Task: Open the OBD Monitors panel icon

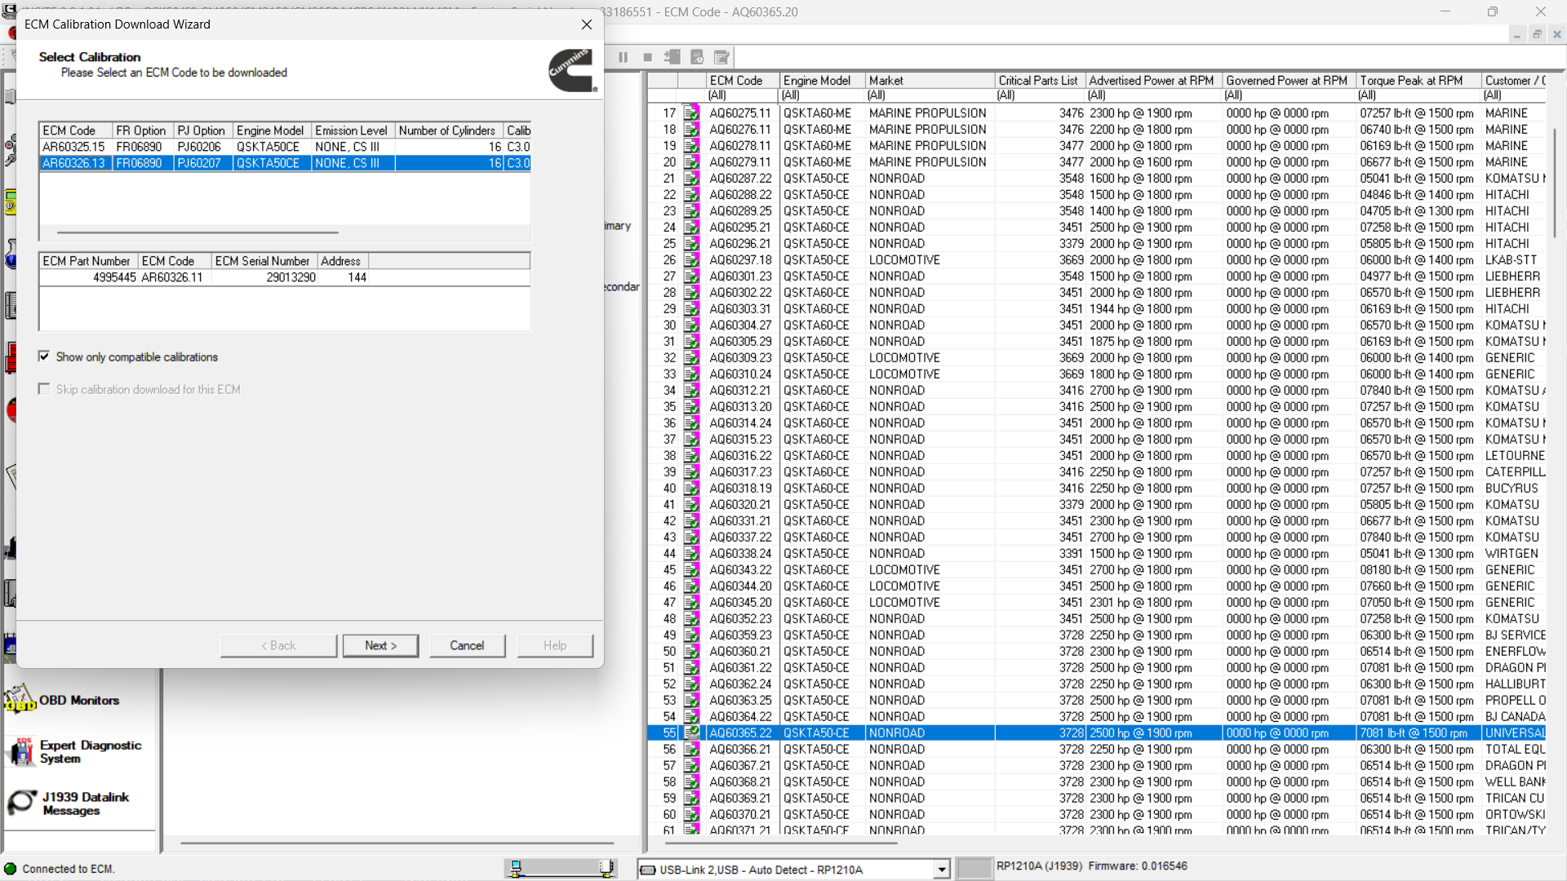Action: click(x=20, y=699)
